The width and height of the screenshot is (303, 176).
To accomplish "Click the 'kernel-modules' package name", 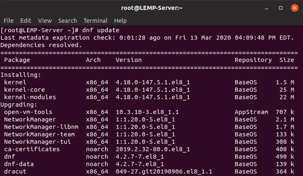I will click(30, 97).
